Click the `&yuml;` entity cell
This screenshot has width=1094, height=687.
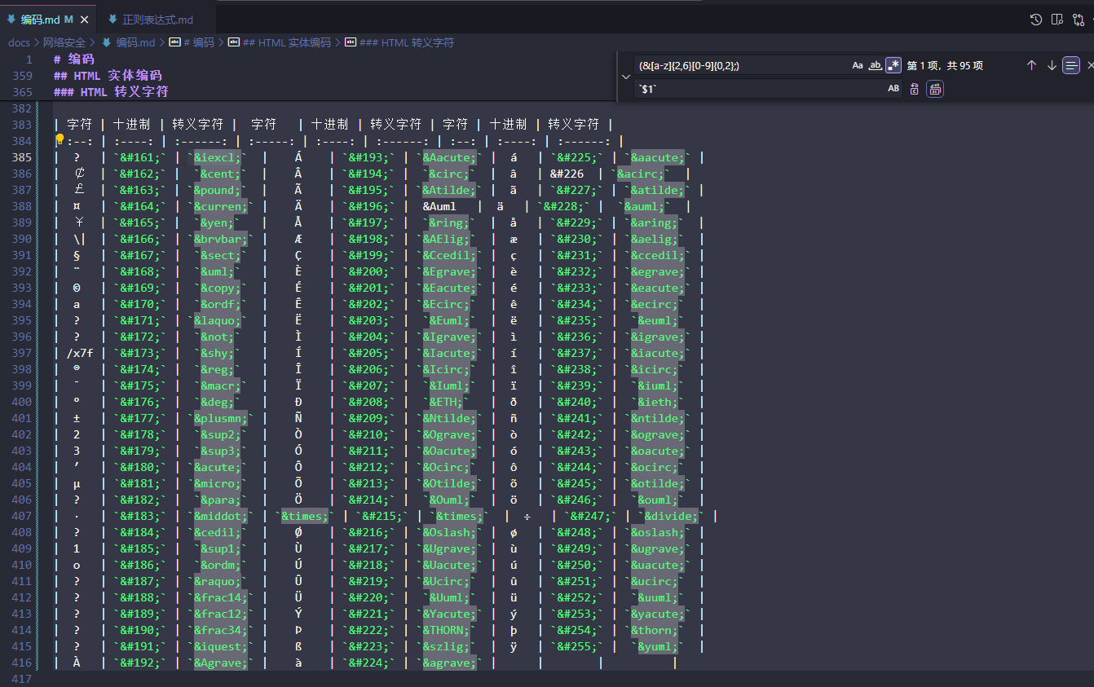tap(658, 645)
